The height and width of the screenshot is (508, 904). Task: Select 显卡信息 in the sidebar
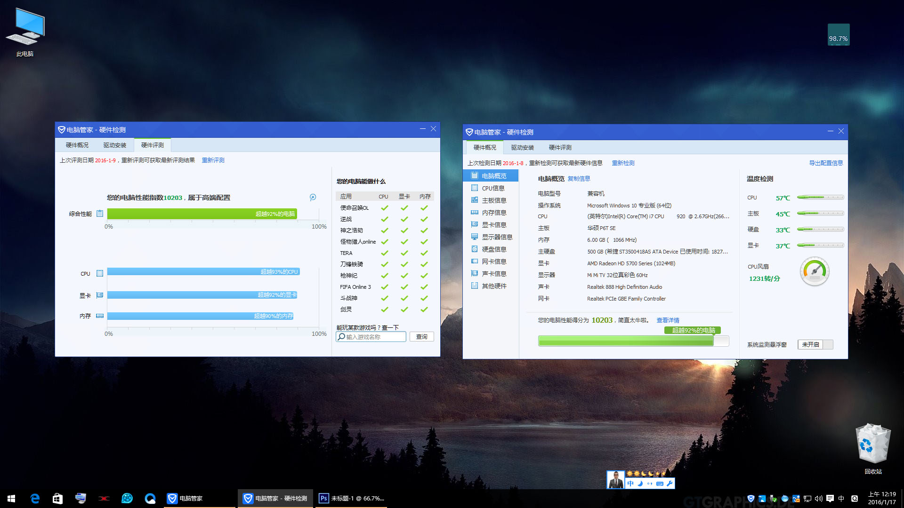491,224
